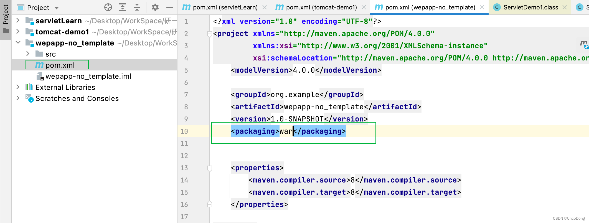
Task: Click line number 10 in gutter
Action: coord(184,131)
